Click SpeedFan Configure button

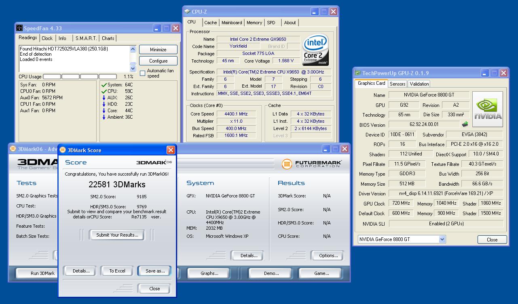click(158, 61)
